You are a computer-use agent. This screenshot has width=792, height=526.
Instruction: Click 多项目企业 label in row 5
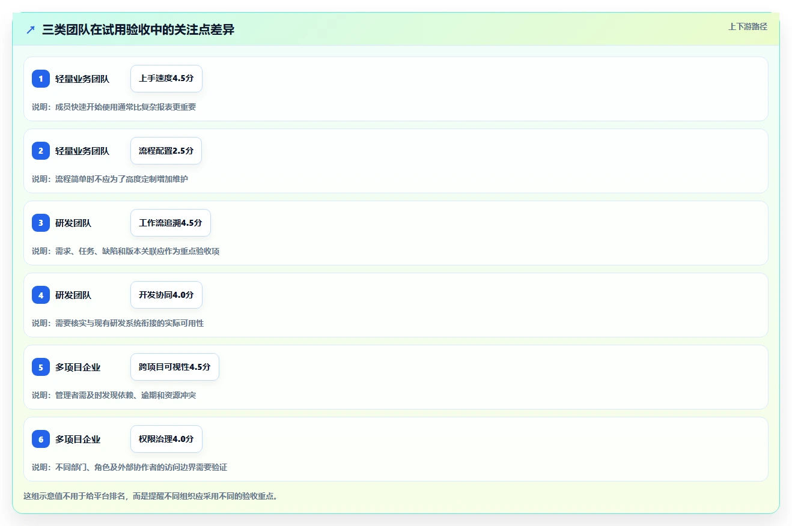78,367
